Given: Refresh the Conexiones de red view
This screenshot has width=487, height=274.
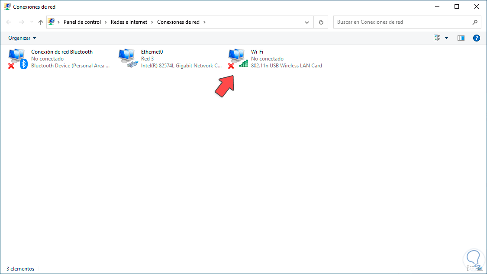Looking at the screenshot, I should (321, 22).
